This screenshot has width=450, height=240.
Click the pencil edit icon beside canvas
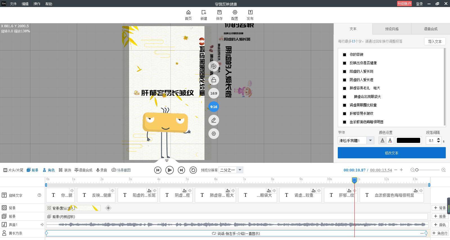(x=214, y=120)
